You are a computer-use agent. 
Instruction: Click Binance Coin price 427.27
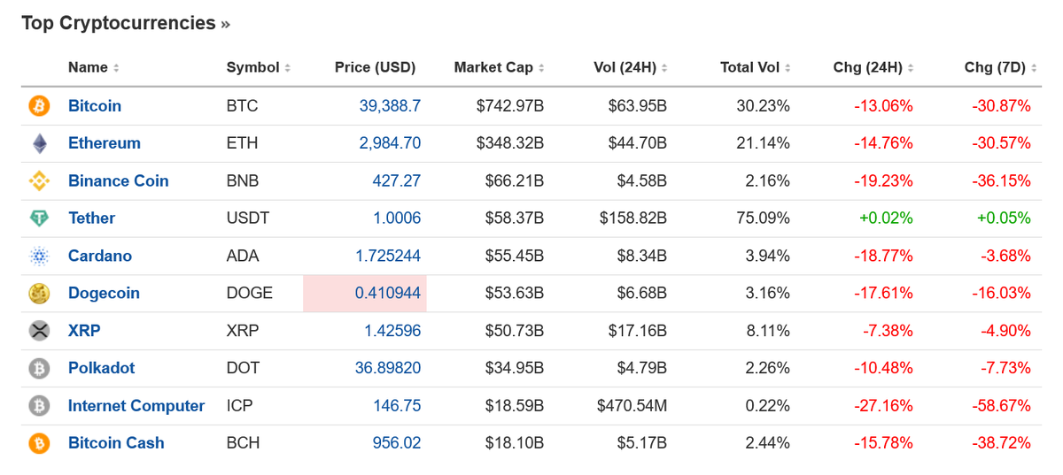[x=397, y=181]
